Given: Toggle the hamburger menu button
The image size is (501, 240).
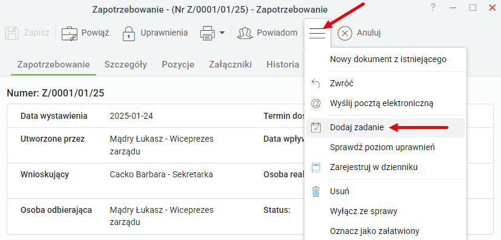Looking at the screenshot, I should [x=317, y=33].
